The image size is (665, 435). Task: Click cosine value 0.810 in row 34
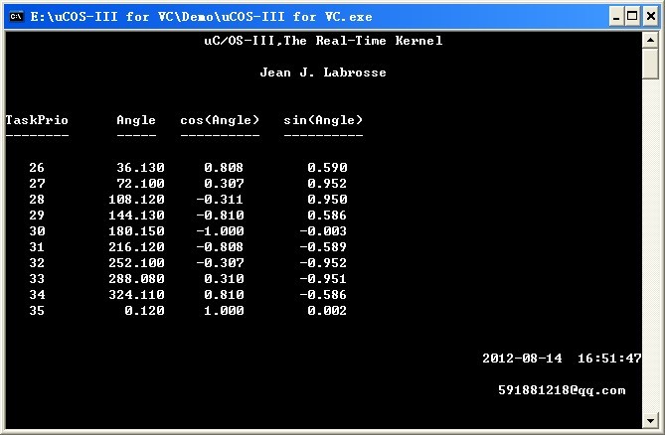point(224,295)
